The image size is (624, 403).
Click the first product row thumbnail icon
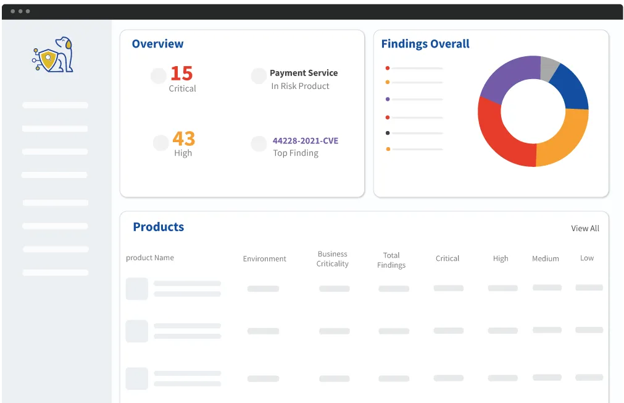coord(136,289)
